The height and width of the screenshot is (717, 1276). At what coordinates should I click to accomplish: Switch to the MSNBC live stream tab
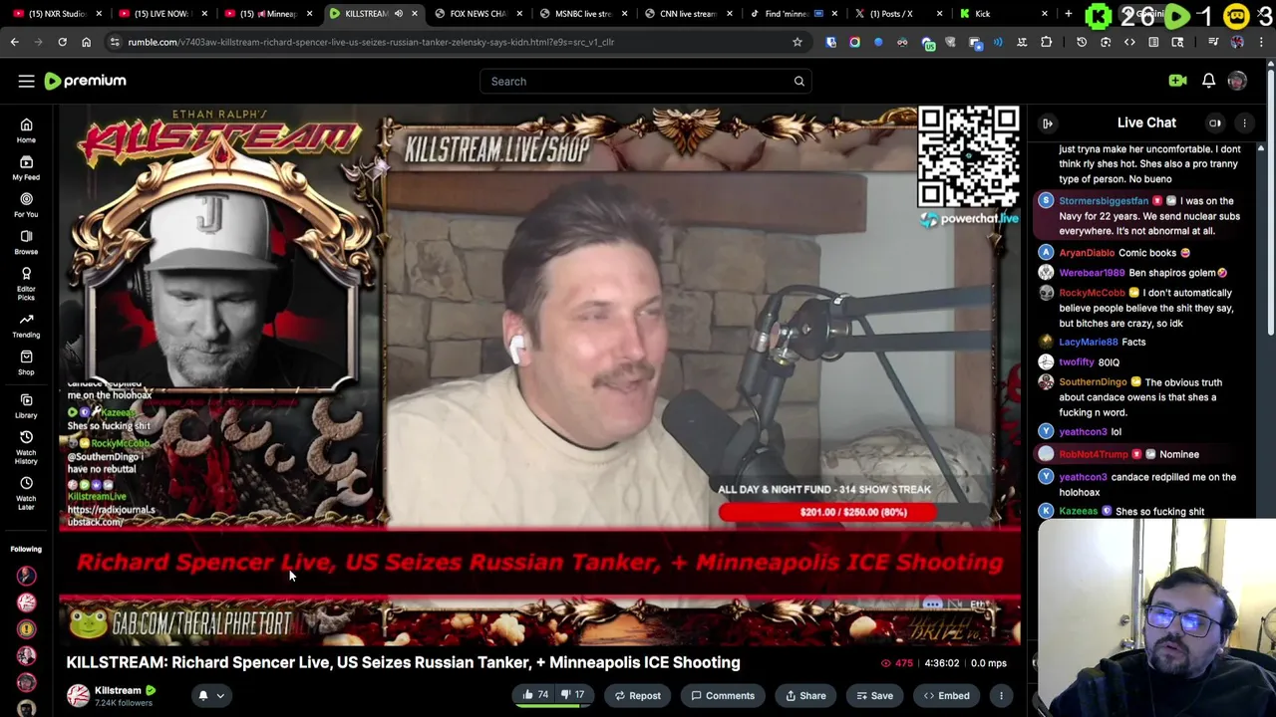click(x=581, y=14)
